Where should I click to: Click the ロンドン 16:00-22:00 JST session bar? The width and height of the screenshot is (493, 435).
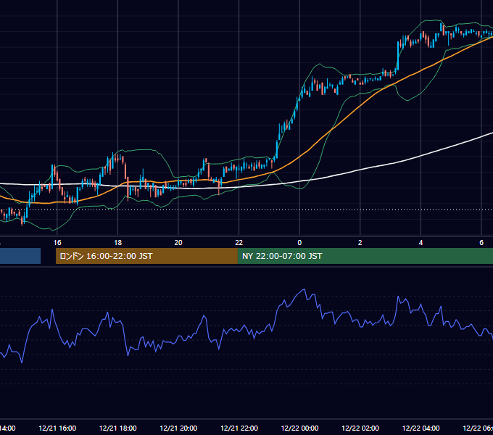click(x=146, y=256)
